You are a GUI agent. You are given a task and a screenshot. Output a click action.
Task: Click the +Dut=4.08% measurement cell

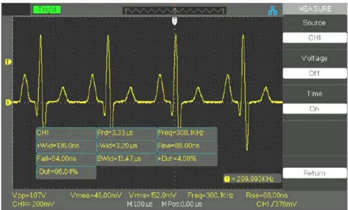(x=187, y=159)
